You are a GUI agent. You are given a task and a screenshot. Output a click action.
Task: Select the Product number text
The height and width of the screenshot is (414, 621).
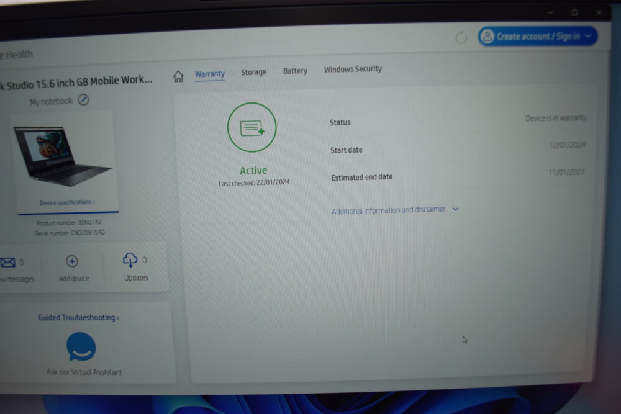(x=69, y=223)
